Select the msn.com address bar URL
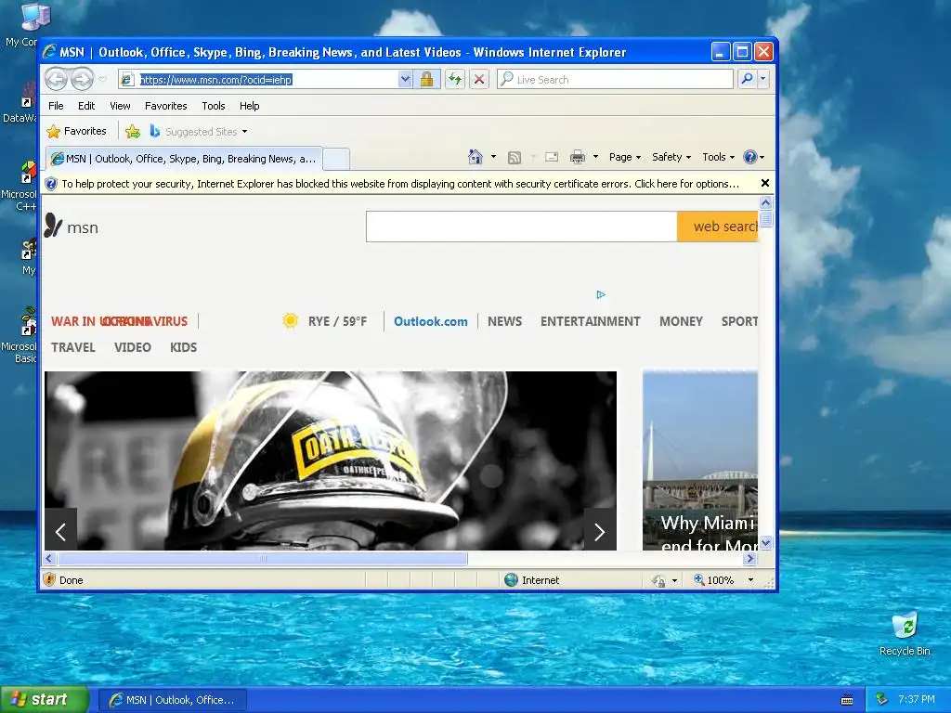Viewport: 951px width, 713px height. click(x=215, y=80)
